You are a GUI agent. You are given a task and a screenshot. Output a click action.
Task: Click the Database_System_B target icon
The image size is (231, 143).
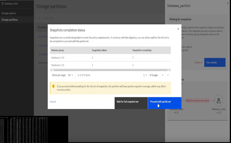[x=219, y=100]
